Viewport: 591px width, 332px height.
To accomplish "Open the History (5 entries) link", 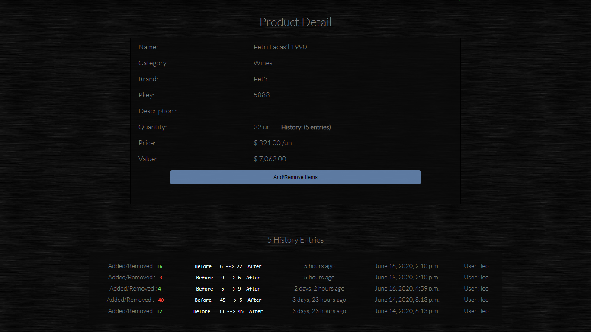I will (x=305, y=127).
